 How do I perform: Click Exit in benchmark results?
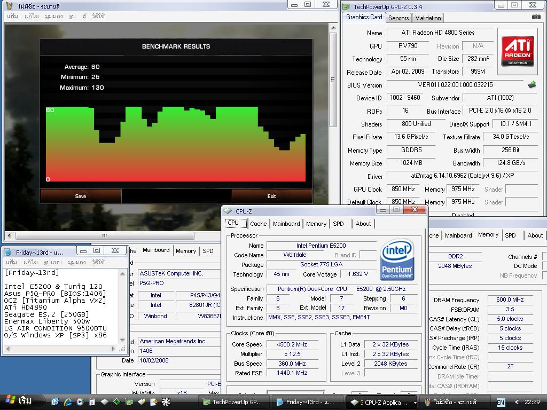point(271,196)
